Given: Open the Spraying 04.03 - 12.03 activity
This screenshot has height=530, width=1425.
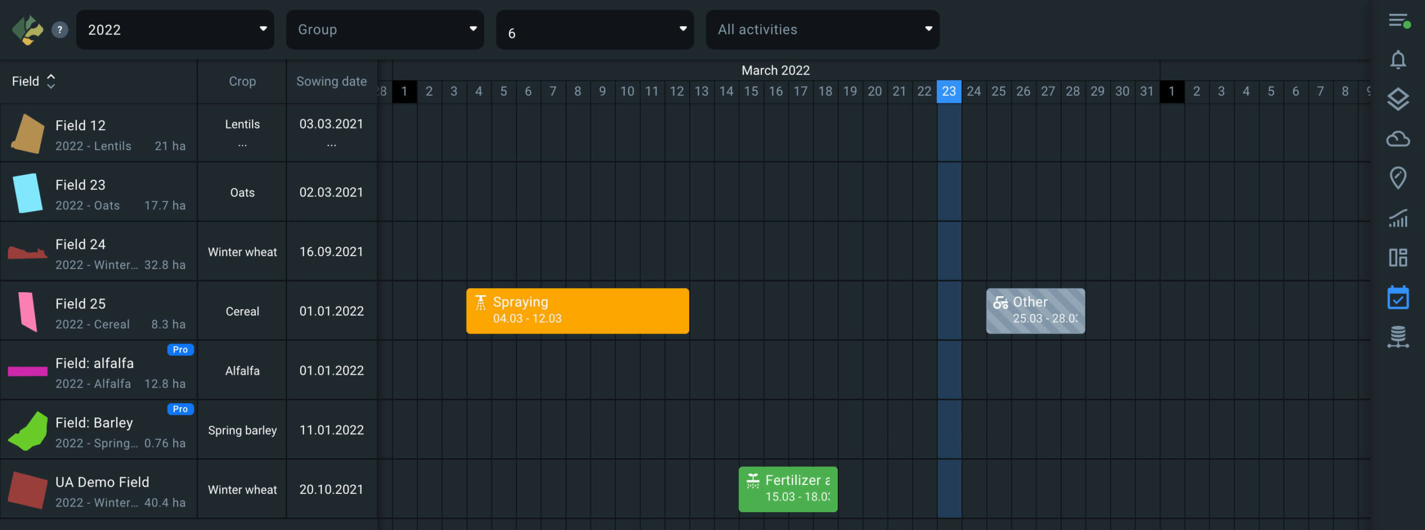Looking at the screenshot, I should tap(577, 311).
